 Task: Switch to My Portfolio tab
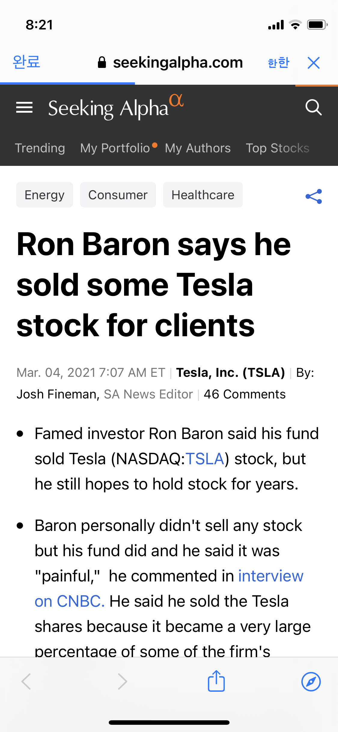click(x=115, y=148)
